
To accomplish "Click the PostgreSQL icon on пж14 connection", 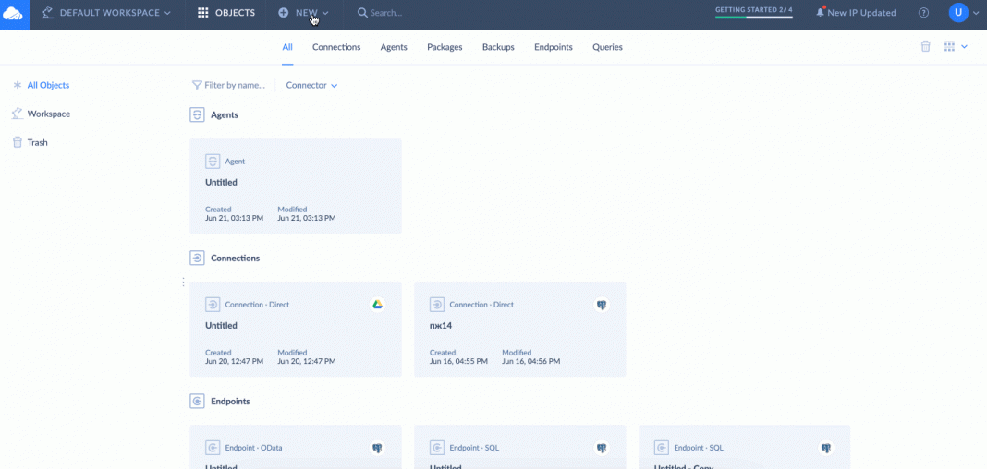I will pyautogui.click(x=602, y=305).
